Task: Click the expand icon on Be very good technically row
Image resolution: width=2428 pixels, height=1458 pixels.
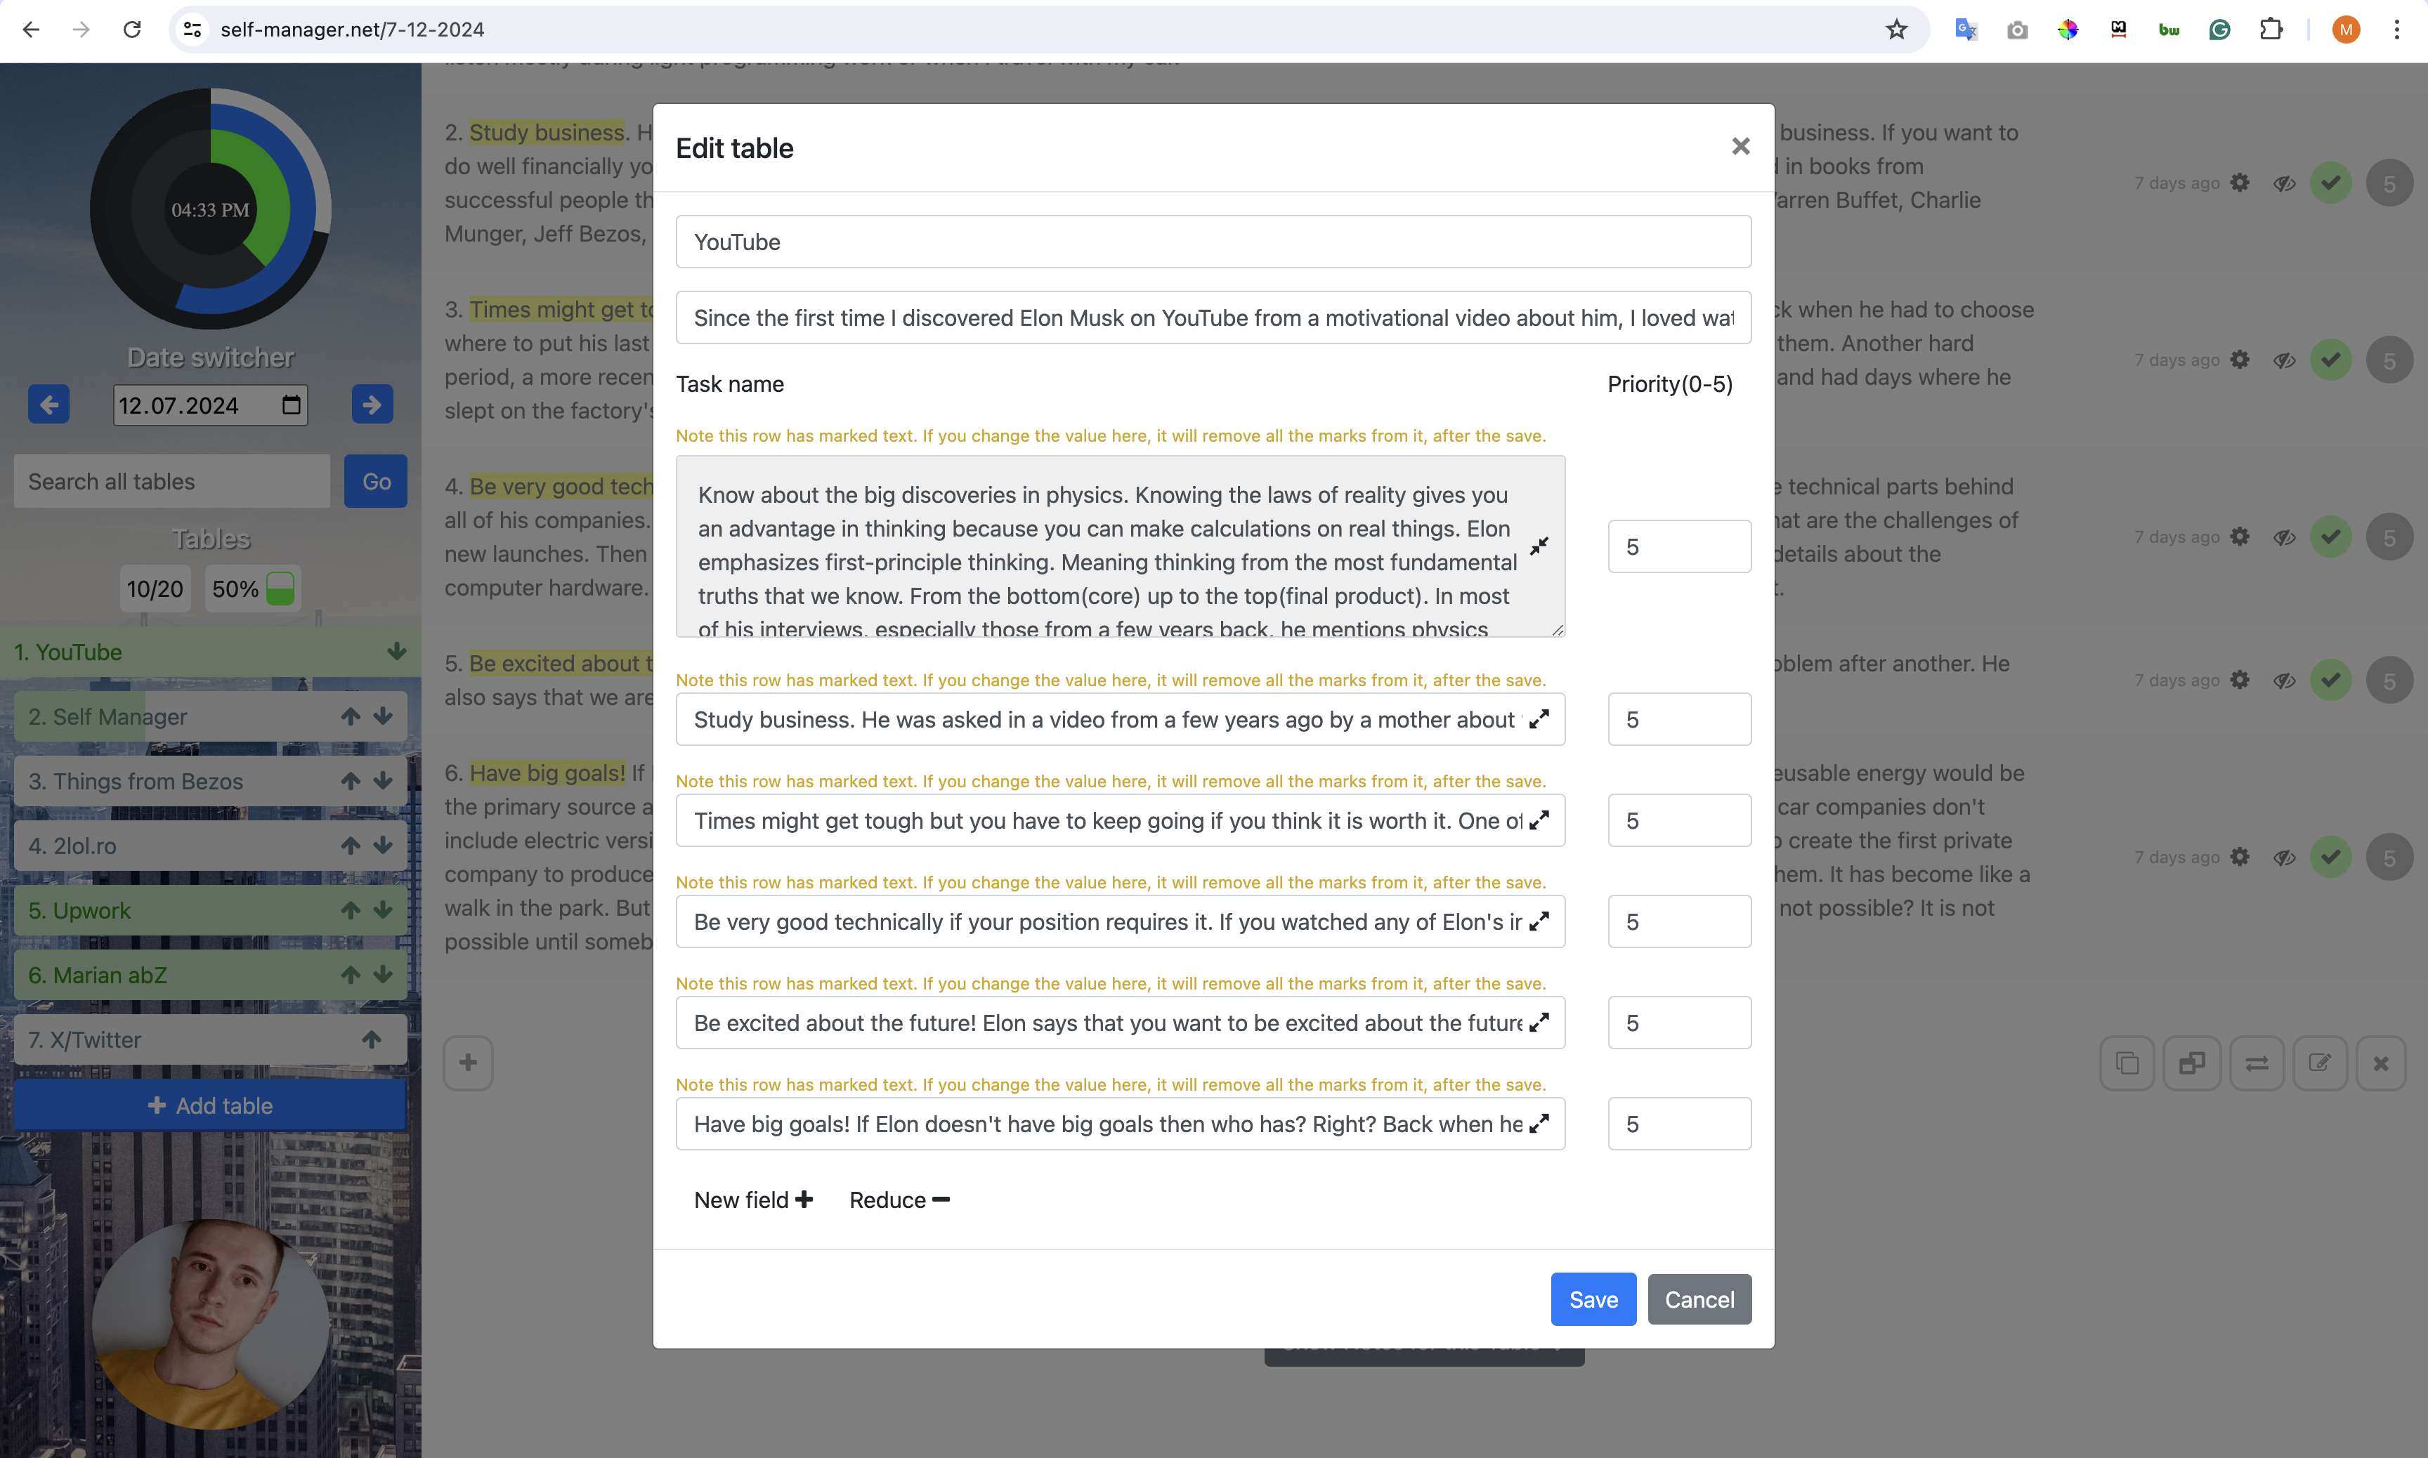Action: 1539,921
